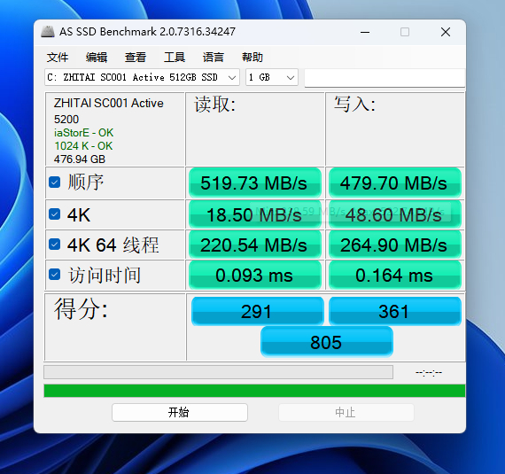Screen dimensions: 505x474
Task: Open the 帮助 menu
Action: pos(252,58)
